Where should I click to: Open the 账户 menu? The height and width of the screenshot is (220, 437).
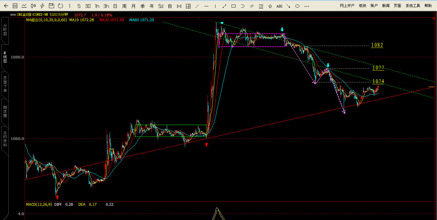coord(374,6)
